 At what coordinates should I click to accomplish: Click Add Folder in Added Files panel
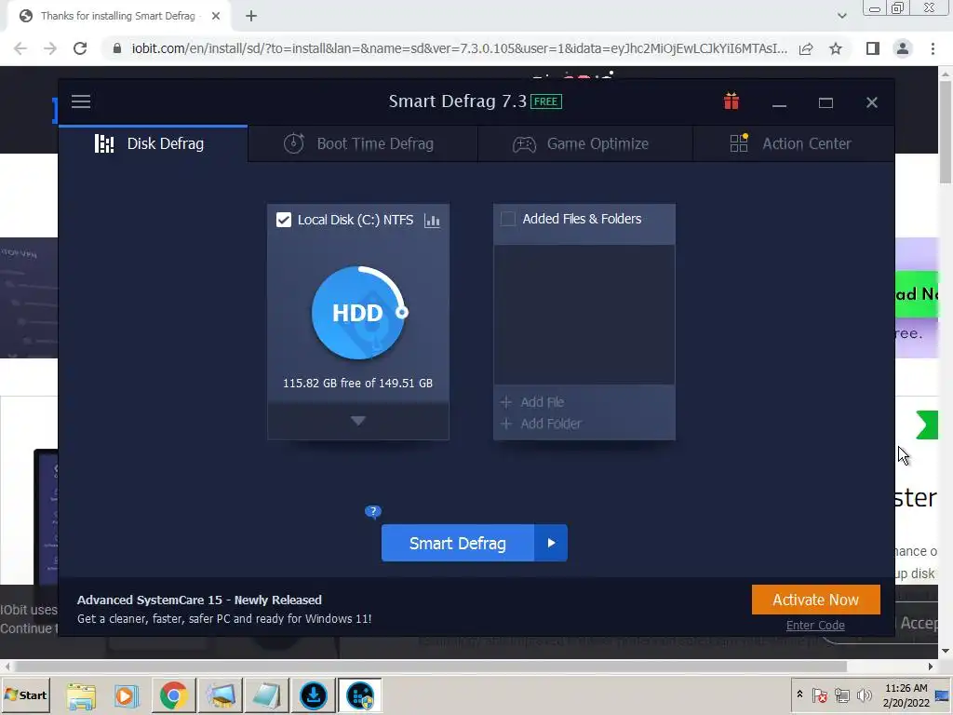pos(541,424)
